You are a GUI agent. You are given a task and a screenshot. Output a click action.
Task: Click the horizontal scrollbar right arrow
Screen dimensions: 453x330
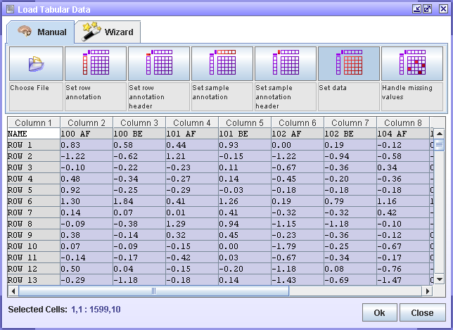tap(428, 291)
